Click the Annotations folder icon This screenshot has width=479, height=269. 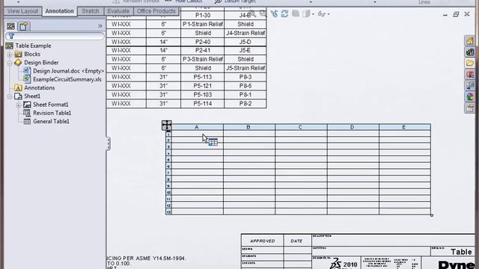pos(18,88)
